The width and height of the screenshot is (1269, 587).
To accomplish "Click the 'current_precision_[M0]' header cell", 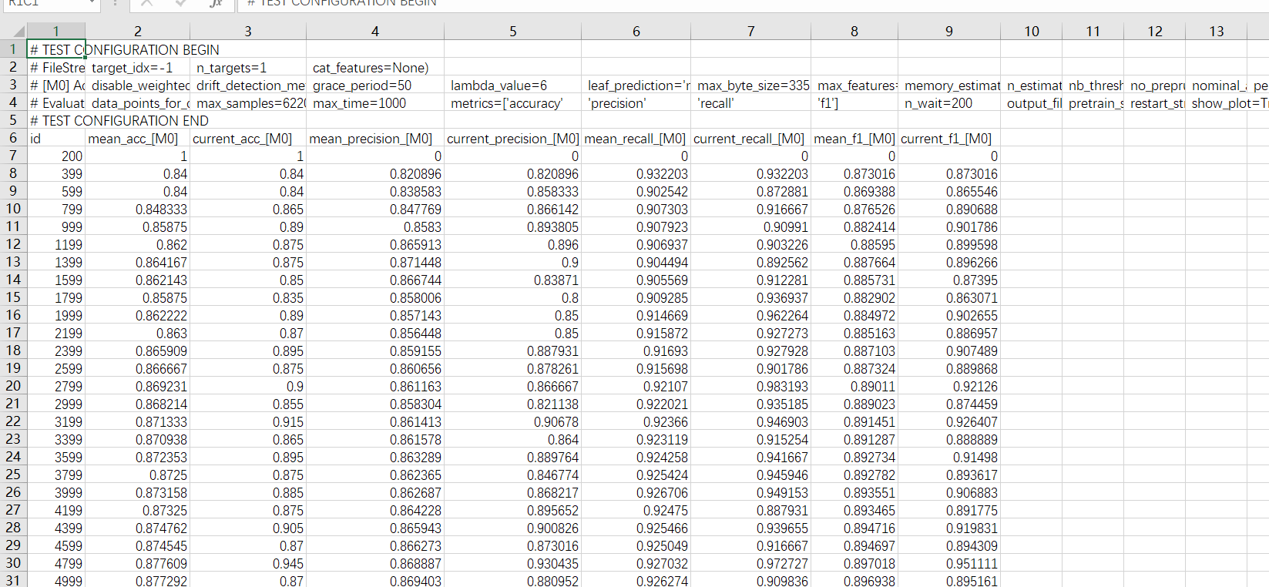I will [512, 138].
